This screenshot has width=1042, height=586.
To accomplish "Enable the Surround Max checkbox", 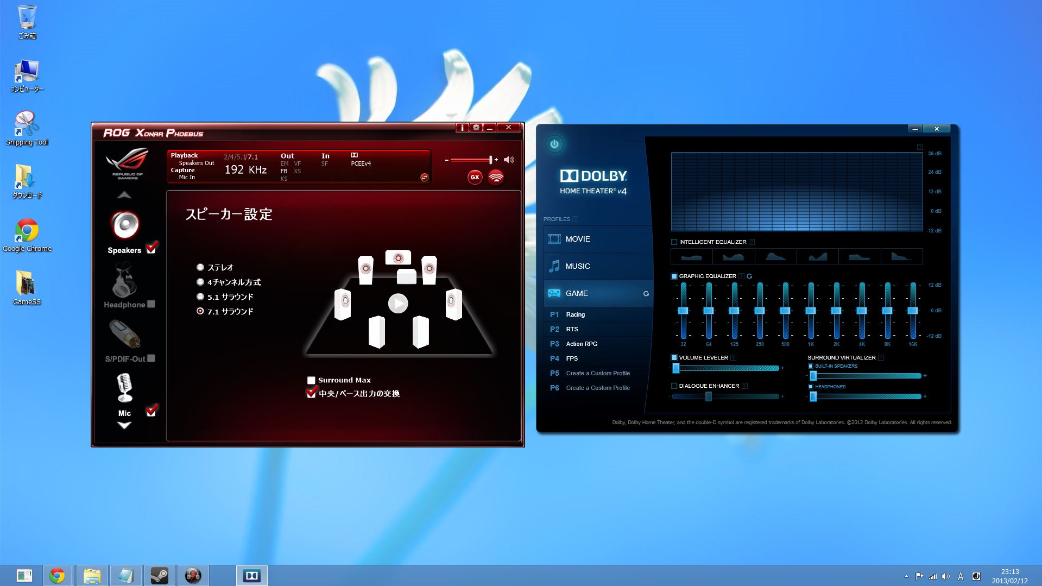I will pyautogui.click(x=311, y=380).
